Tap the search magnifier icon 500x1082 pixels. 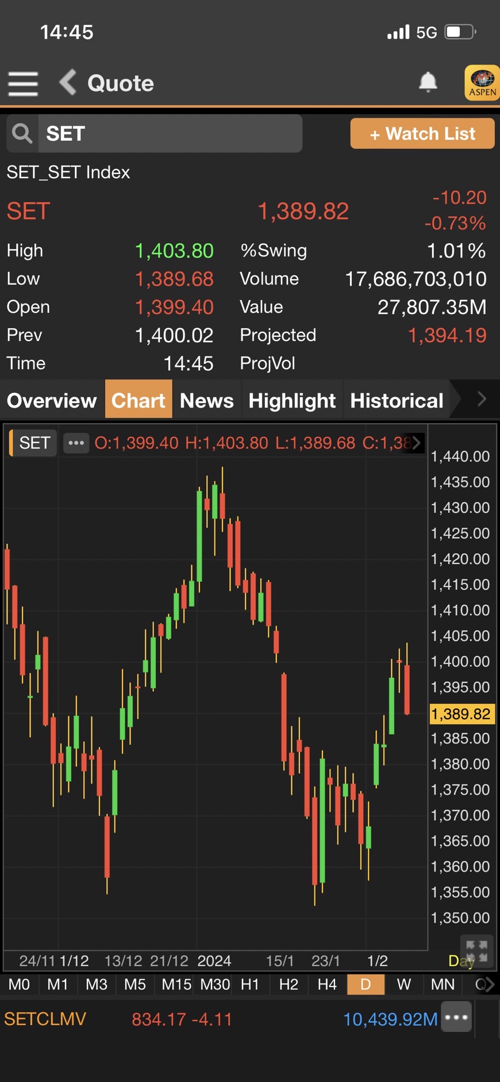coord(22,133)
